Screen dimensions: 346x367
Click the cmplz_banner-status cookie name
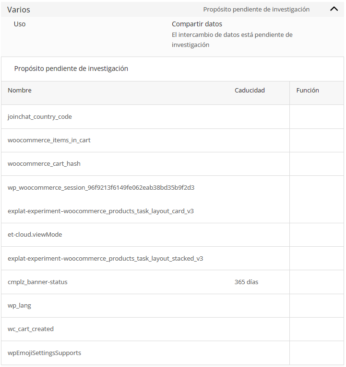point(37,282)
